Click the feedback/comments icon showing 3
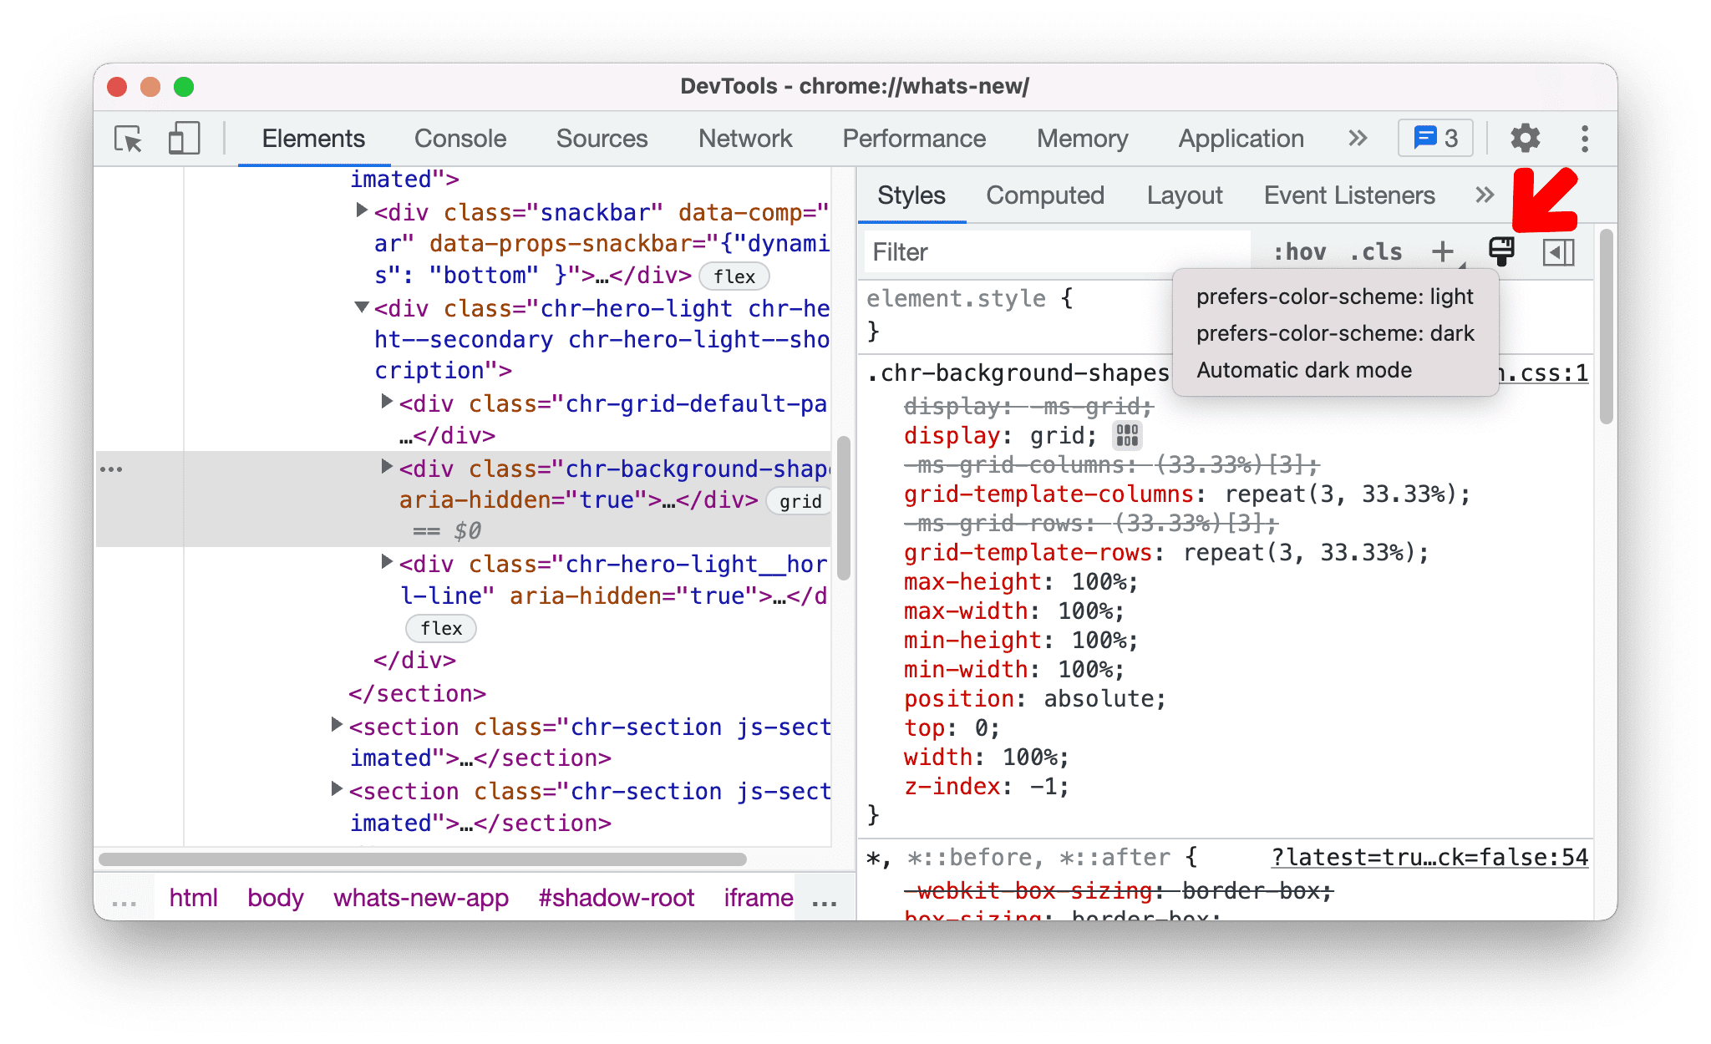The image size is (1711, 1044). 1434,138
